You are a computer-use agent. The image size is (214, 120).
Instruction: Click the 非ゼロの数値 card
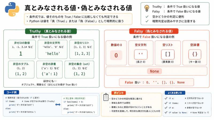pyautogui.click(x=22, y=49)
